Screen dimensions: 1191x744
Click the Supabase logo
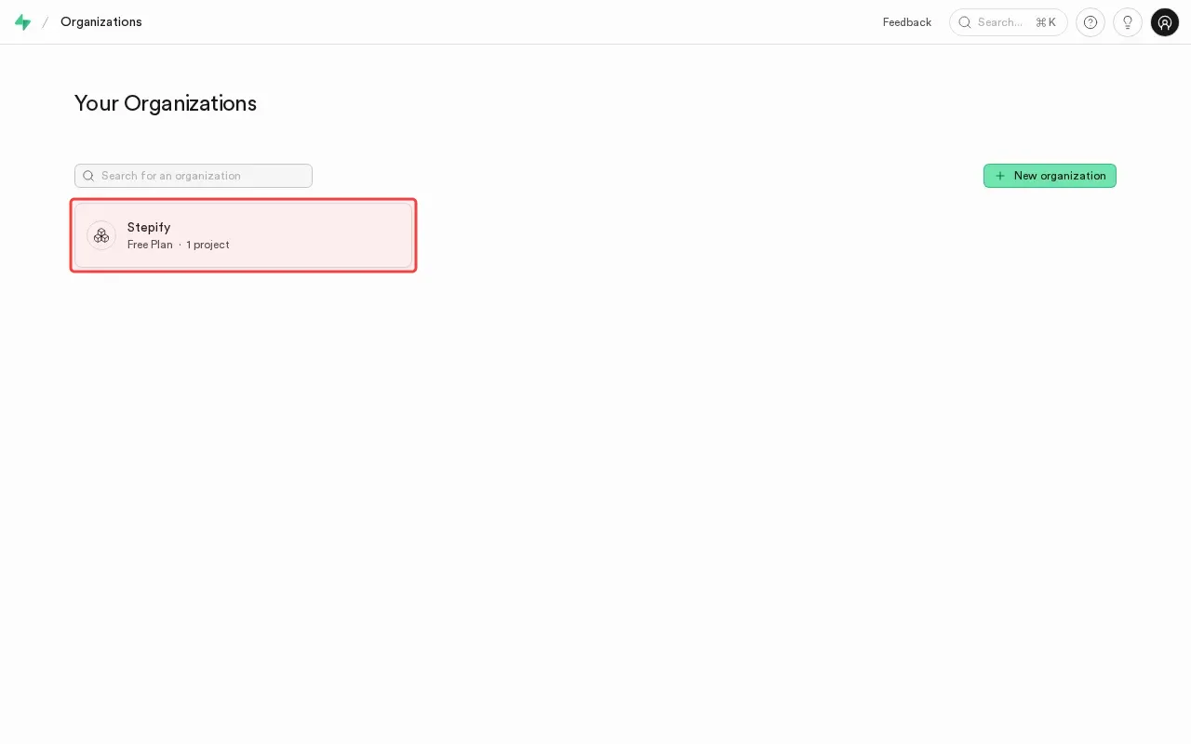coord(22,22)
